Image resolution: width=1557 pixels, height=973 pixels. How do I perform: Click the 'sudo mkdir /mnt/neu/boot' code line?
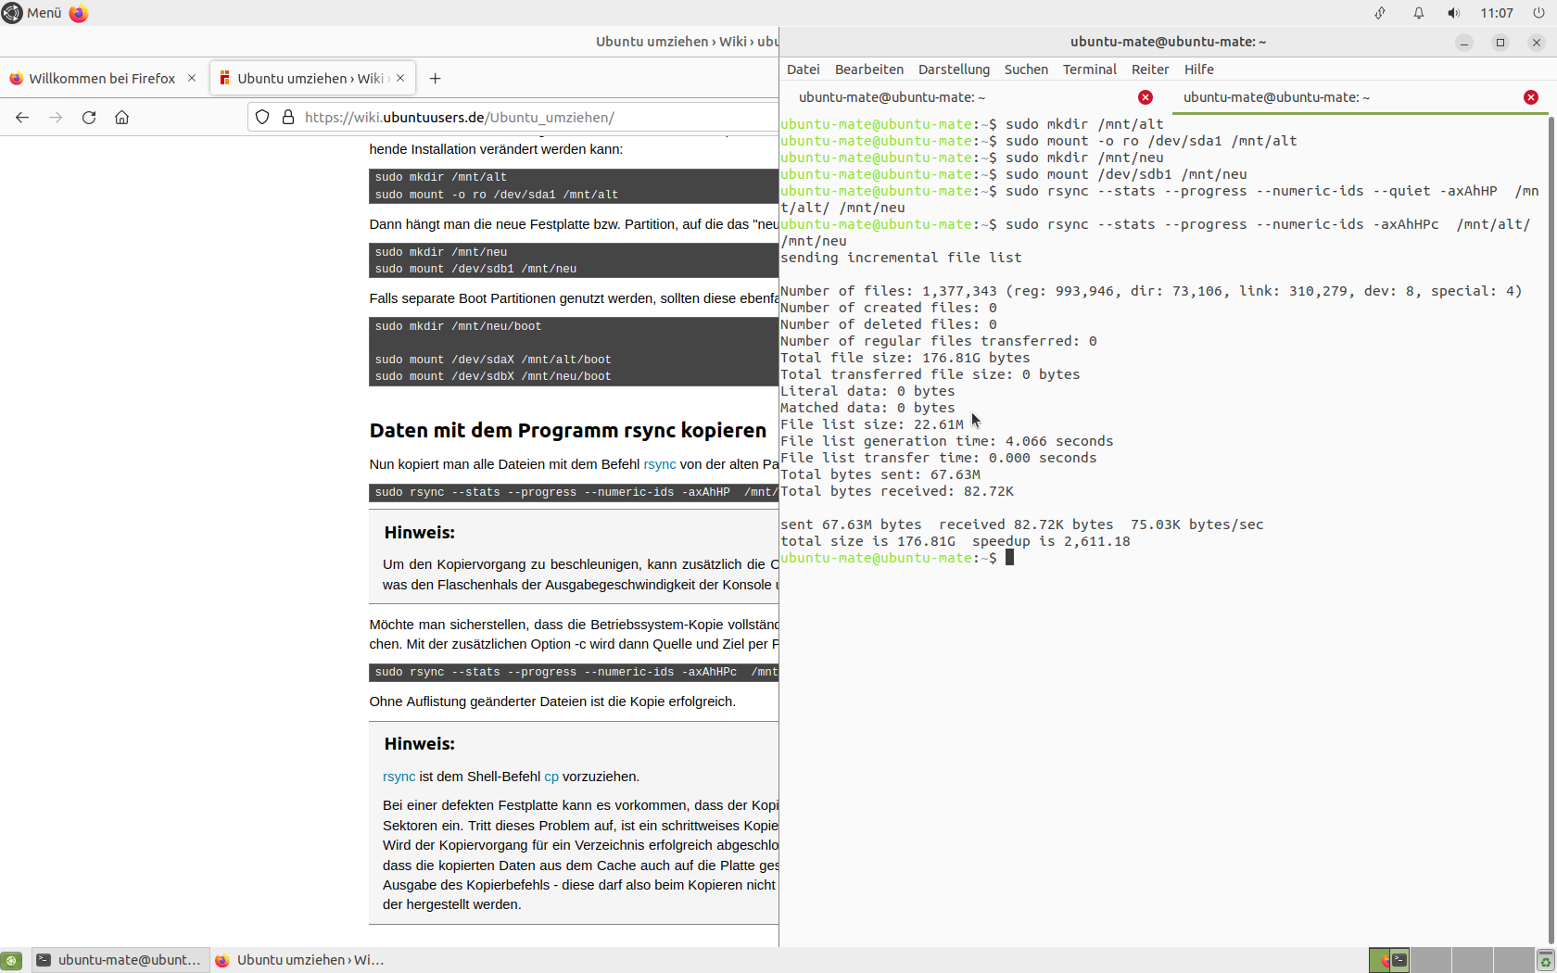click(x=458, y=326)
